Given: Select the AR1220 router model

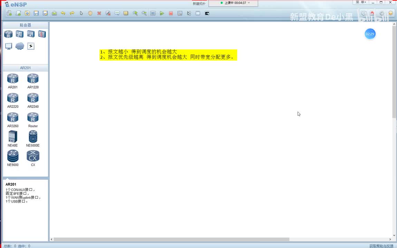Looking at the screenshot, I should click(x=33, y=81).
